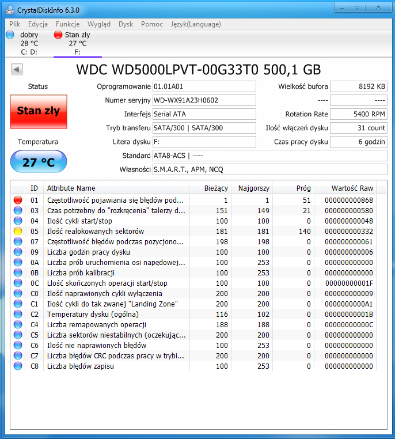Click the Tryb transferu field SATA/300
The image size is (395, 439).
point(204,128)
